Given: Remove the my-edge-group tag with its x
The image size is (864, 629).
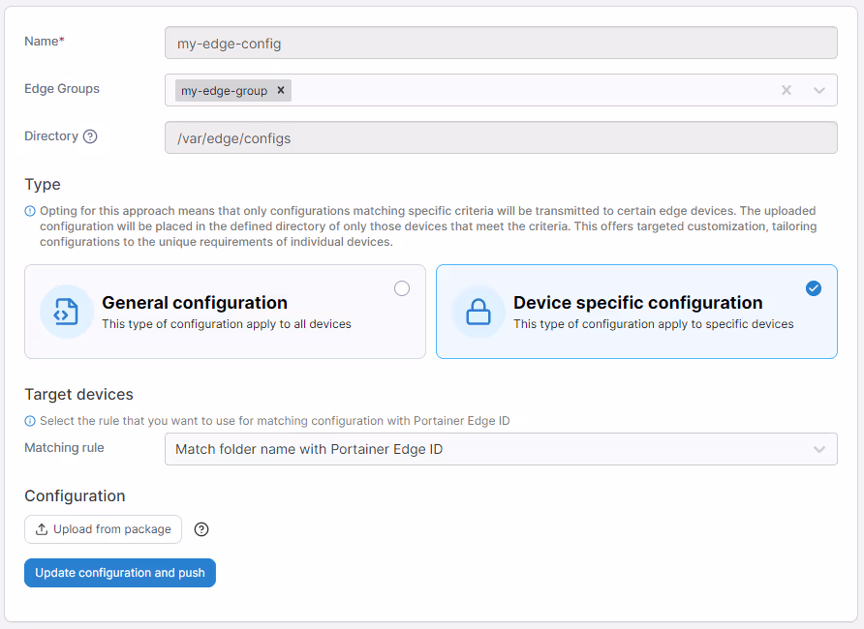Looking at the screenshot, I should coord(281,90).
